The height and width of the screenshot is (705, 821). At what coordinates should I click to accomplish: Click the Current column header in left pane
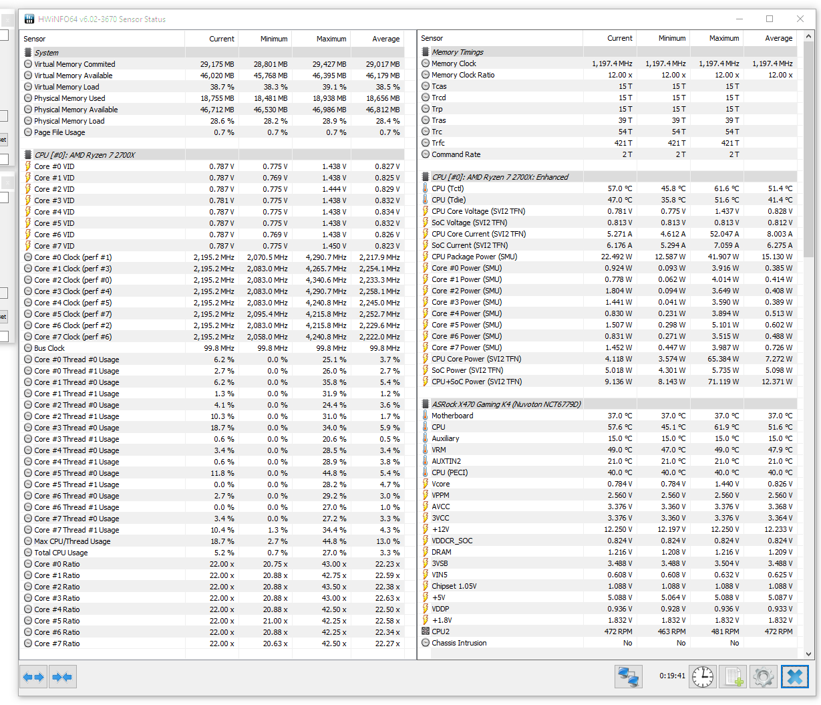coord(211,39)
